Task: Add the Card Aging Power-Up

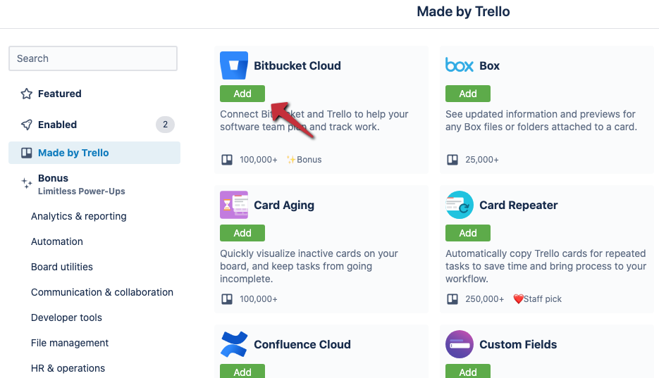Action: [x=242, y=233]
